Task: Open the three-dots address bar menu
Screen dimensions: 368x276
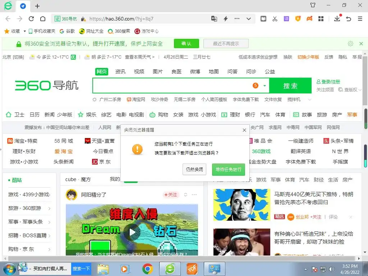Action: (x=237, y=19)
